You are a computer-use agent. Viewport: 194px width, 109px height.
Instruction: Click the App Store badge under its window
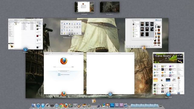(x=168, y=94)
